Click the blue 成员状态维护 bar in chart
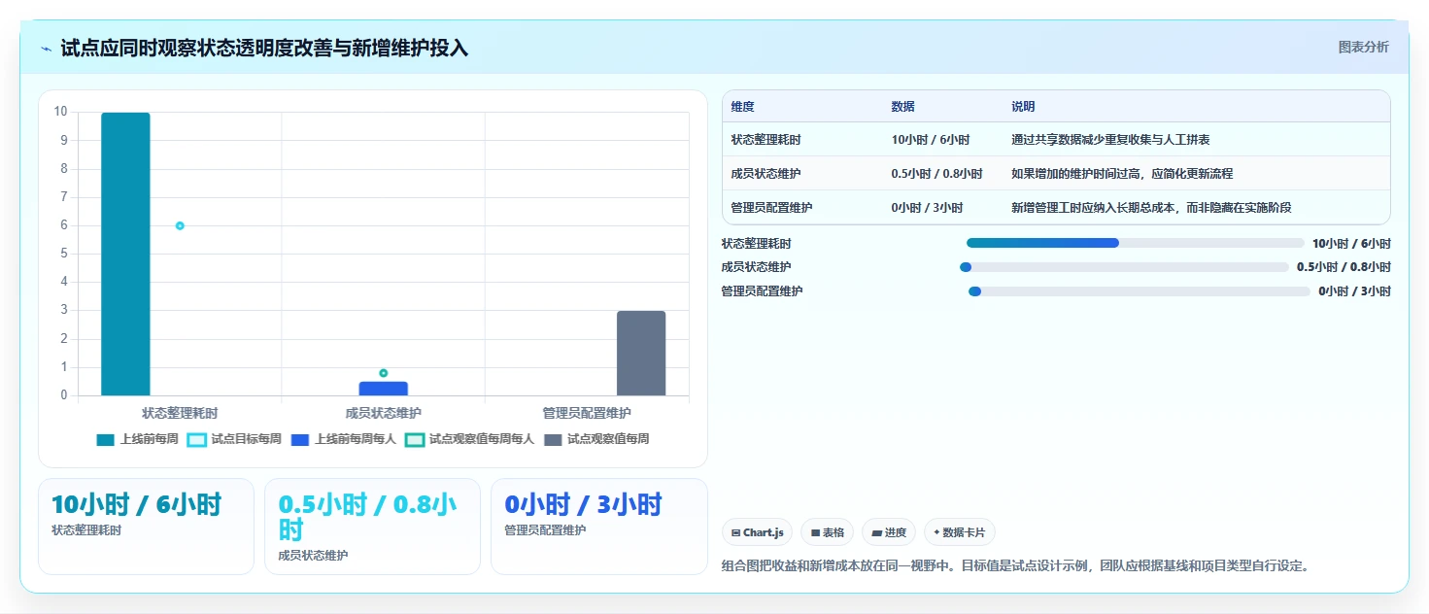Viewport: 1429px width, 614px height. (383, 389)
